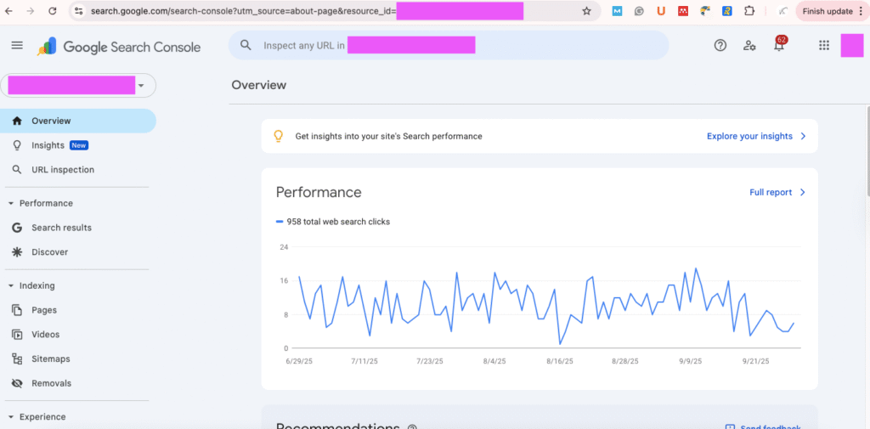This screenshot has height=429, width=870.
Task: Reload the page in the browser
Action: (53, 11)
